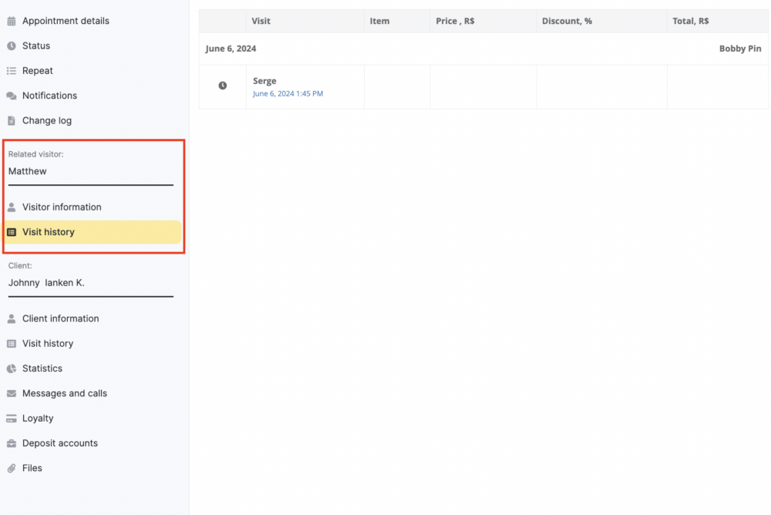771x515 pixels.
Task: Click the envelope icon beside Messages and calls
Action: click(12, 393)
